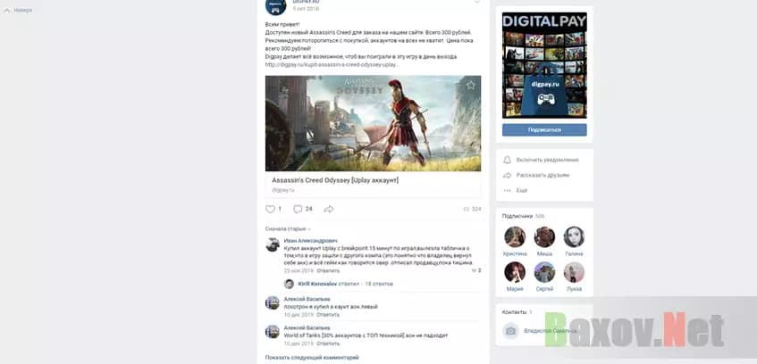Open the Assassin's Creed Odyssey preview image
Screen dimensions: 757x364
(373, 123)
